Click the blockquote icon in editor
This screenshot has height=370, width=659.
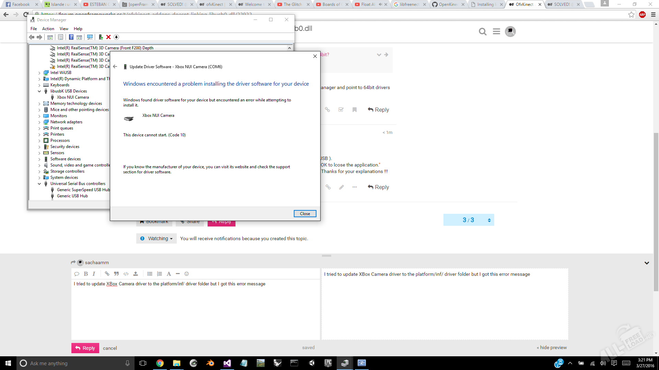click(116, 274)
